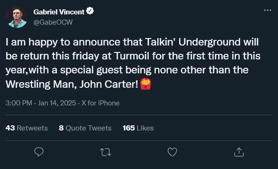Viewport: 278px width, 169px height.
Task: Click the 3:00 PM timestamp
Action: (19, 103)
